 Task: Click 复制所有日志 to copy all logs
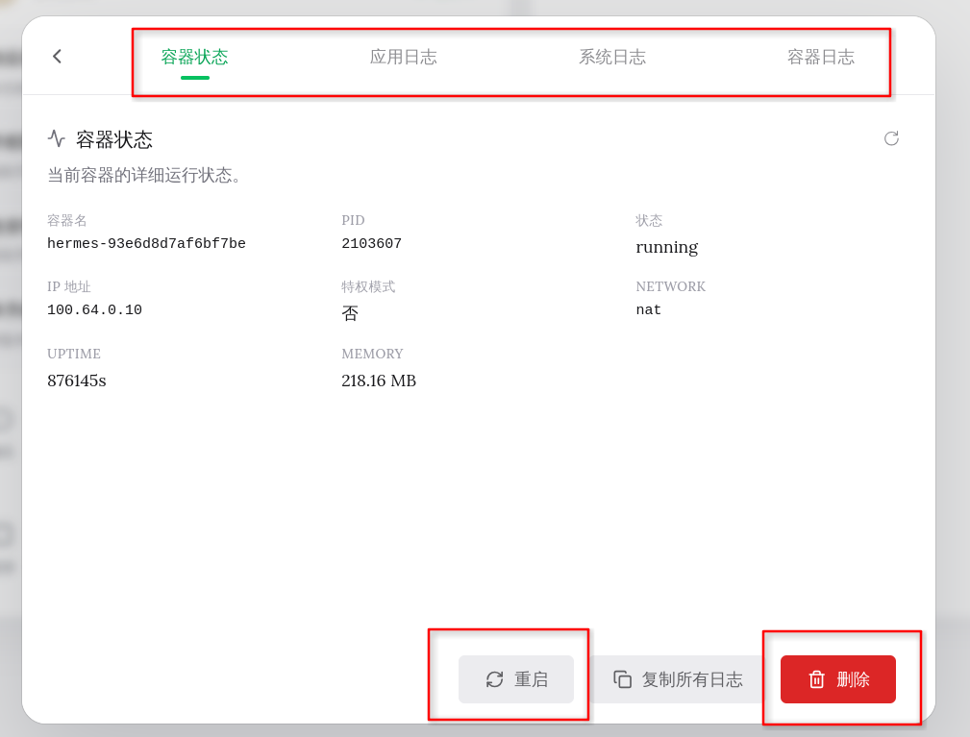pos(678,679)
